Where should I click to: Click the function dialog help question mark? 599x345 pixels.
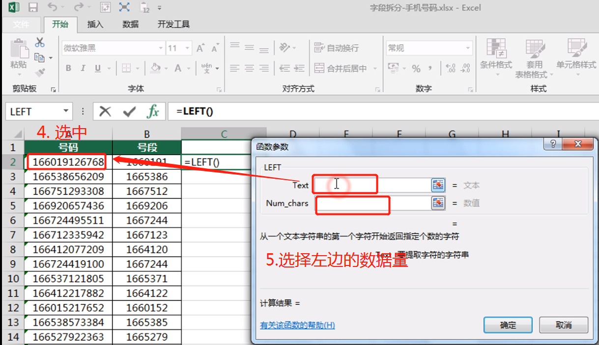point(554,144)
